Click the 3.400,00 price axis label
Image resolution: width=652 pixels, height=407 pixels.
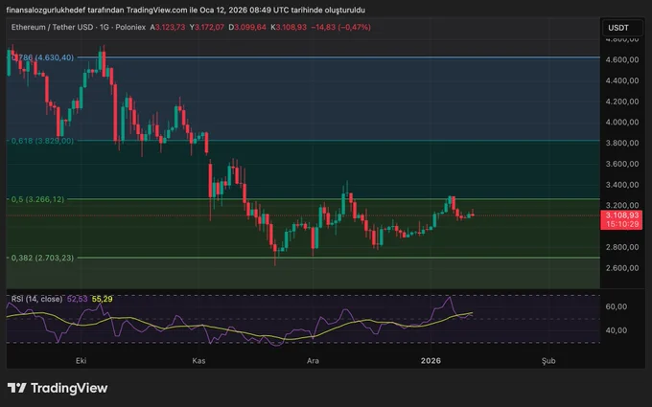point(622,185)
